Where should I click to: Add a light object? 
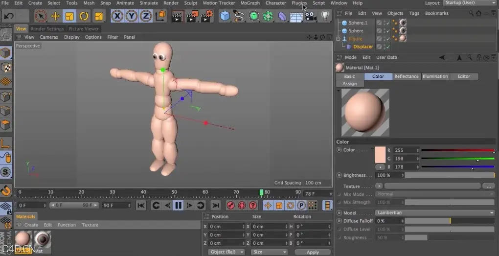325,16
